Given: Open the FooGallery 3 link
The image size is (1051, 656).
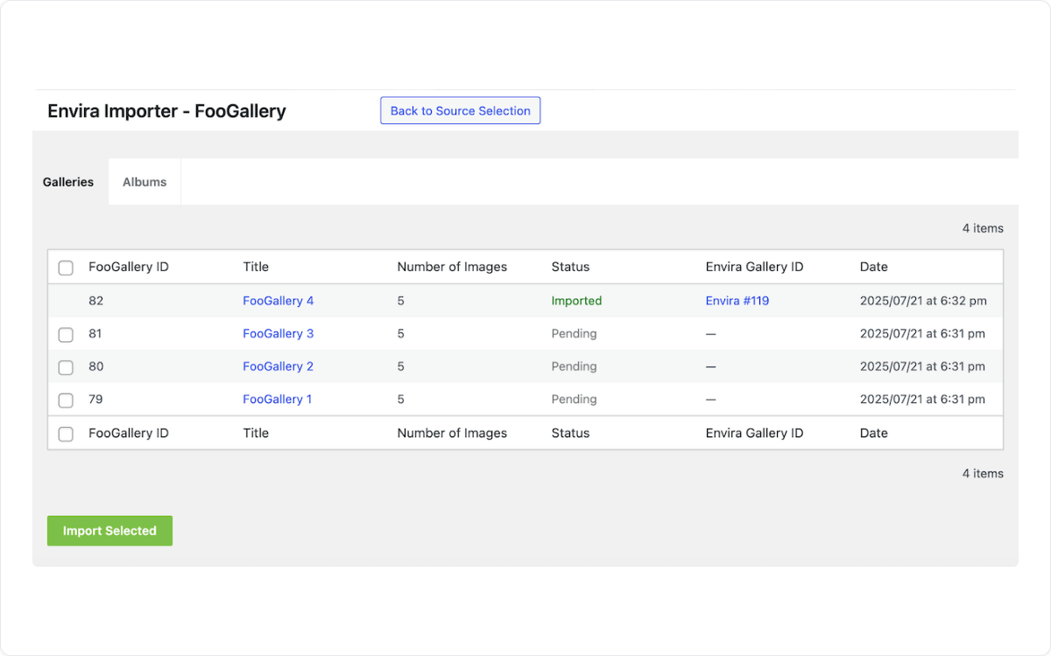Looking at the screenshot, I should click(279, 333).
